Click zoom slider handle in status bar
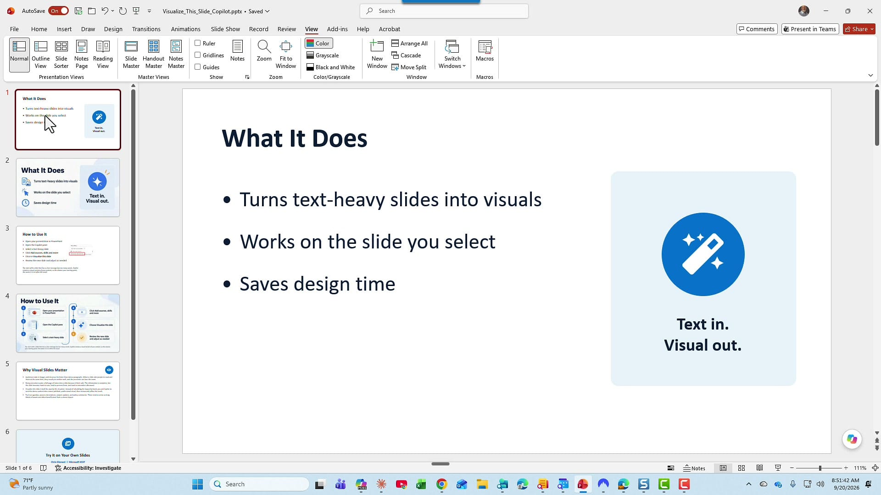881x495 pixels. pyautogui.click(x=820, y=468)
